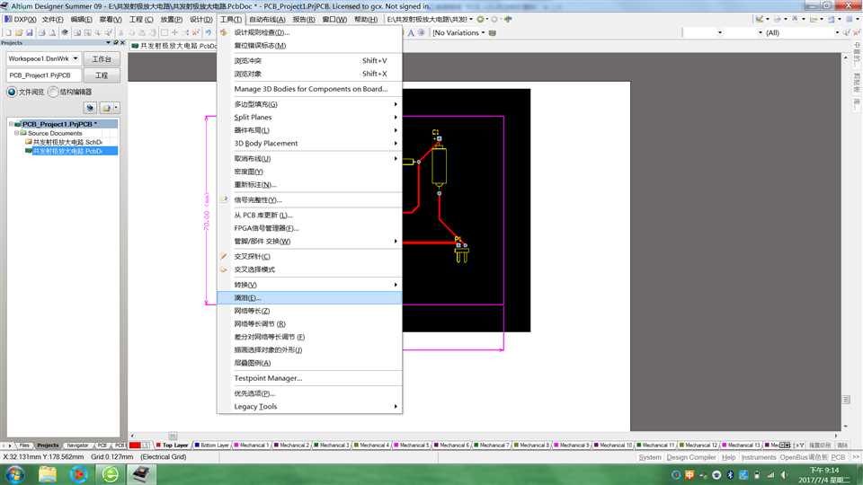
Task: Open the Instruments status bar button
Action: click(x=759, y=457)
